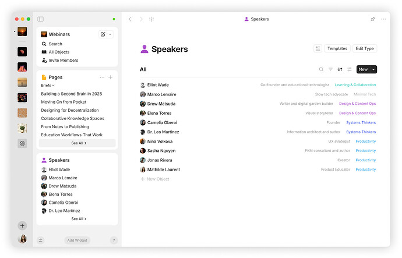Click New Object at list bottom
402x258 pixels.
[155, 179]
